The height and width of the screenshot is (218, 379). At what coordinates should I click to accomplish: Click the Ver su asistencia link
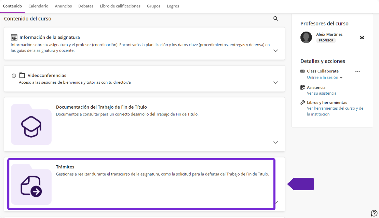click(x=322, y=93)
